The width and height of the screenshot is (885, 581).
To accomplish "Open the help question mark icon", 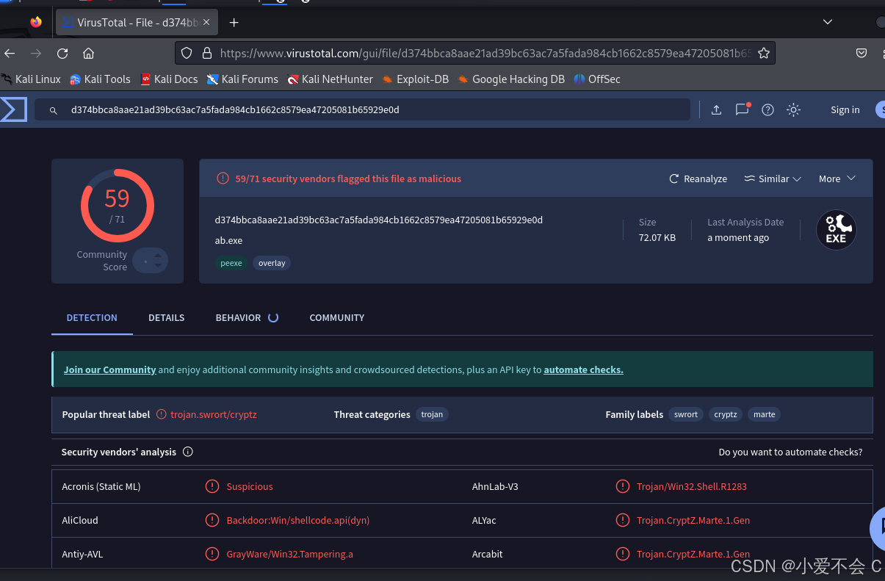I will tap(767, 109).
